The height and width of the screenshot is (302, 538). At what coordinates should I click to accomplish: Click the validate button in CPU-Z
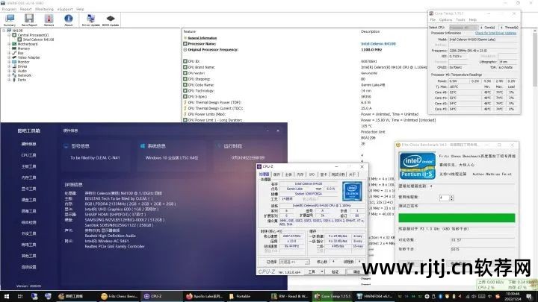(x=335, y=271)
